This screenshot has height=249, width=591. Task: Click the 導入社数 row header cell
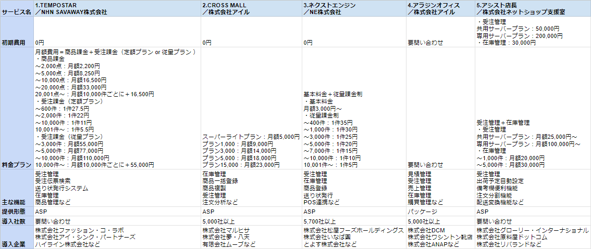pos(17,221)
